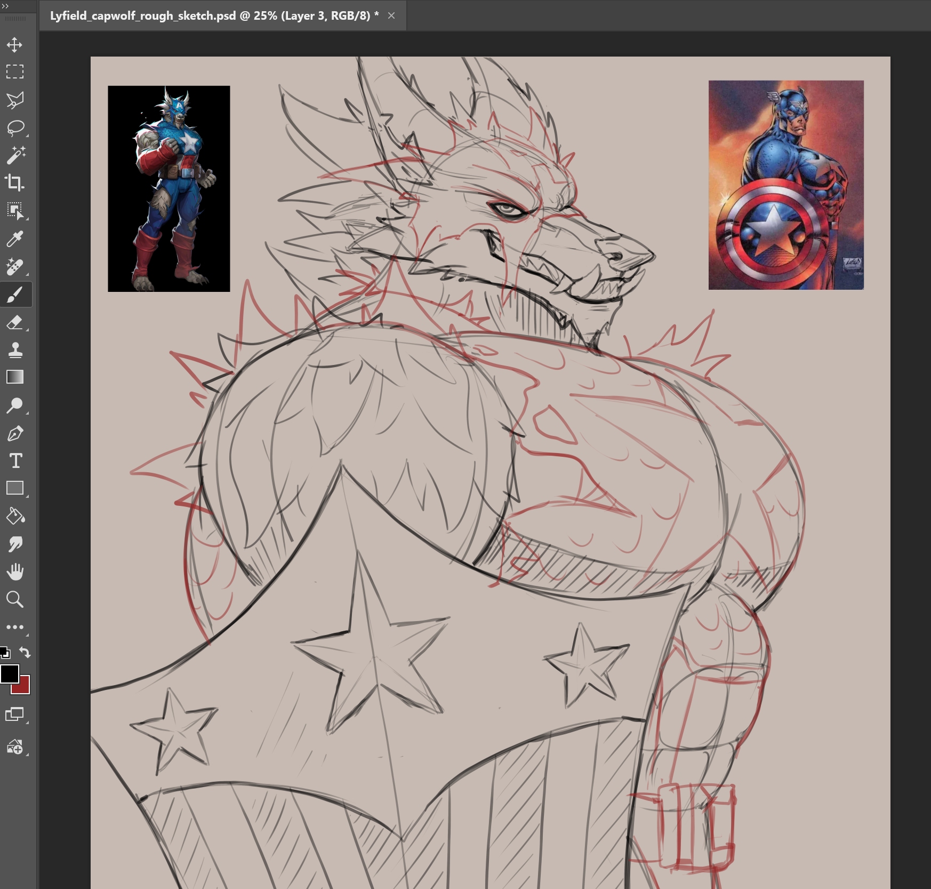The width and height of the screenshot is (931, 889).
Task: Switch to the Lyfield_capwolf_rough_sketch.psd tab
Action: pyautogui.click(x=210, y=15)
